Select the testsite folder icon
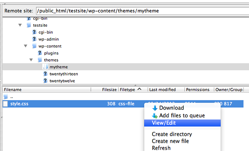This screenshot has width=249, height=151. pyautogui.click(x=29, y=25)
